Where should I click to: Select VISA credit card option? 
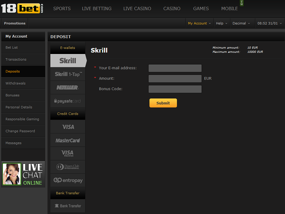(x=67, y=126)
